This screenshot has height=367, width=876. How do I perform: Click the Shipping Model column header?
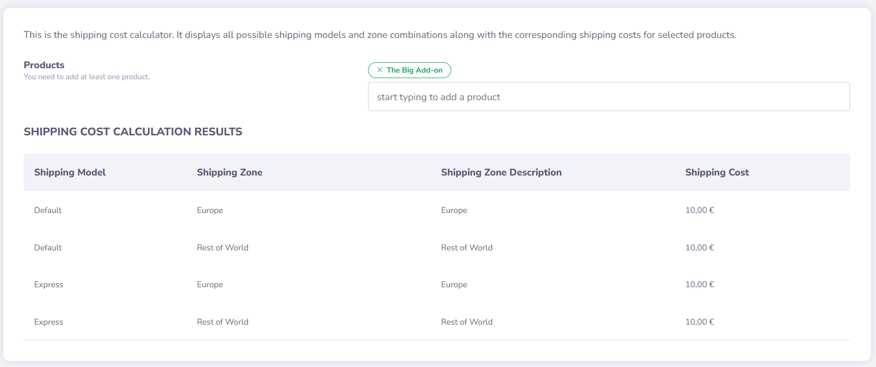click(70, 172)
